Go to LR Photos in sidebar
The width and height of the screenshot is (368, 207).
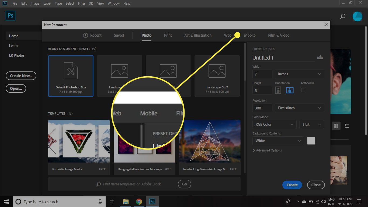pyautogui.click(x=17, y=55)
